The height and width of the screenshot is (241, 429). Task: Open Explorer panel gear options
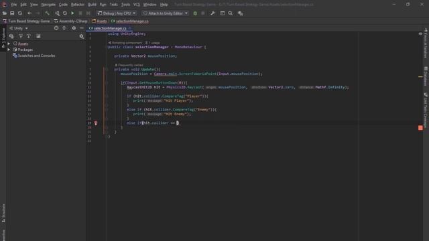tap(74, 28)
